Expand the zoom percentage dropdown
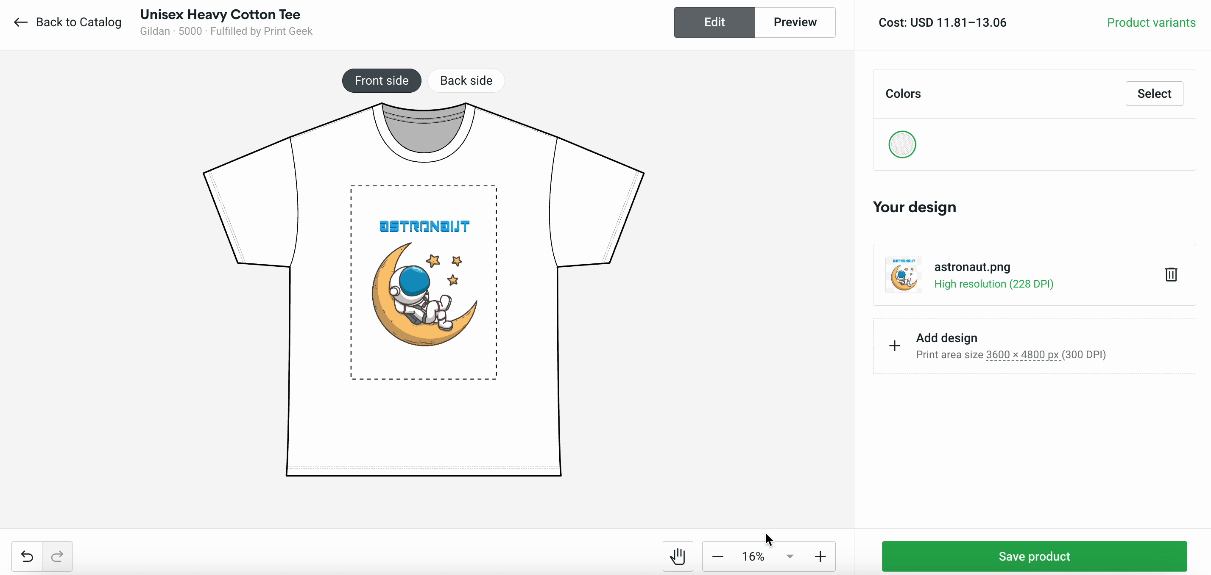Viewport: 1211px width, 575px height. click(x=790, y=556)
